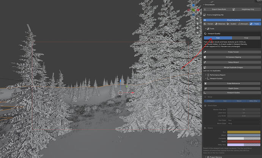The width and height of the screenshot is (262, 158).
Task: Toggle Milky Way guide visibility
Action: [253, 101]
